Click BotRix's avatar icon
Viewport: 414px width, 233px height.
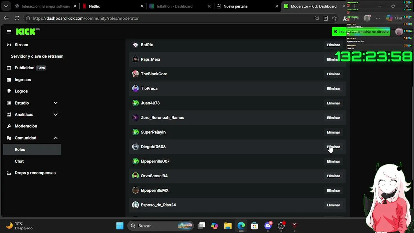tap(136, 45)
